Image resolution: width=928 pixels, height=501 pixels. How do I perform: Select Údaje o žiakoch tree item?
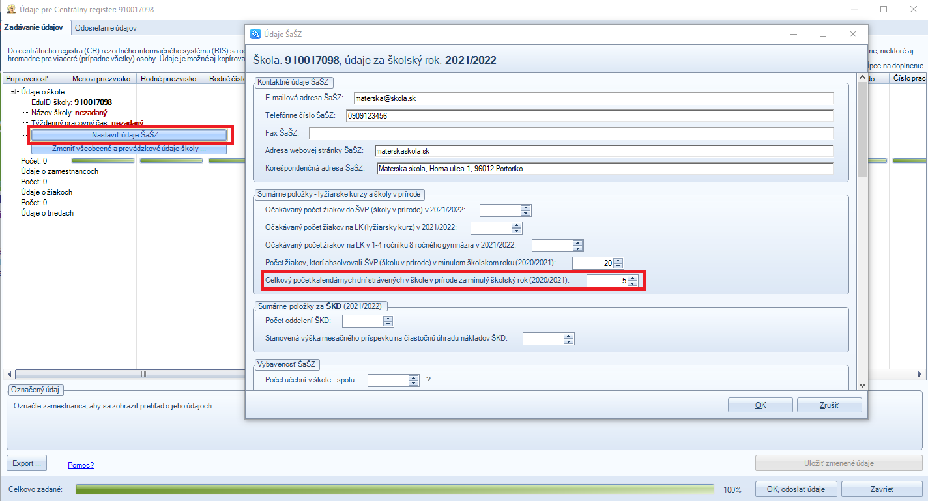pos(46,192)
